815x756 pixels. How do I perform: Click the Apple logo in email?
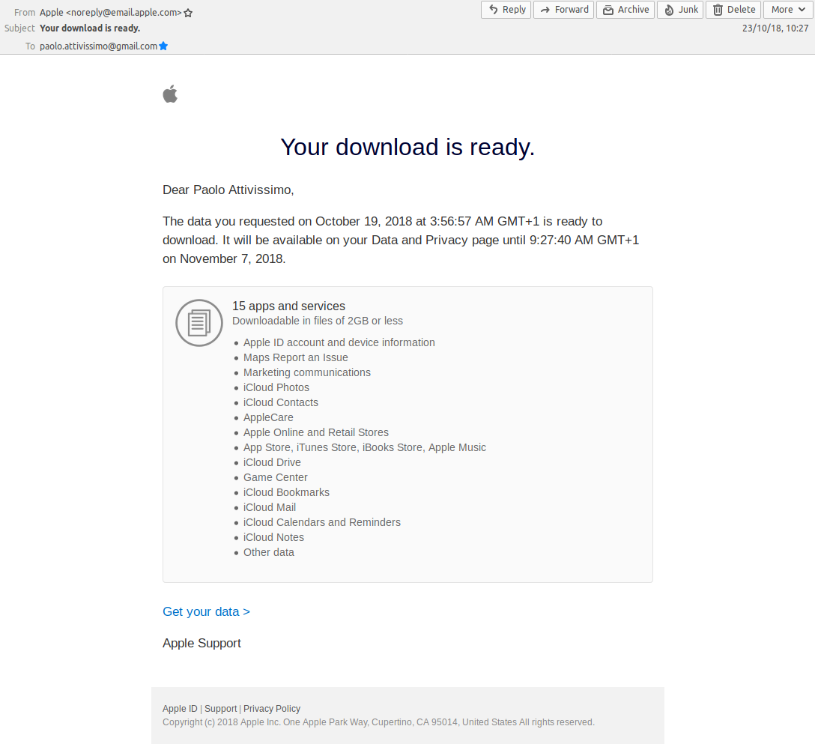click(x=171, y=94)
